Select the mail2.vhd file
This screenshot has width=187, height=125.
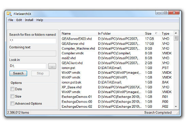pos(69,58)
